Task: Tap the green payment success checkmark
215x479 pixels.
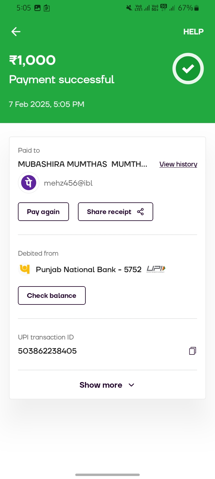Action: point(188,69)
